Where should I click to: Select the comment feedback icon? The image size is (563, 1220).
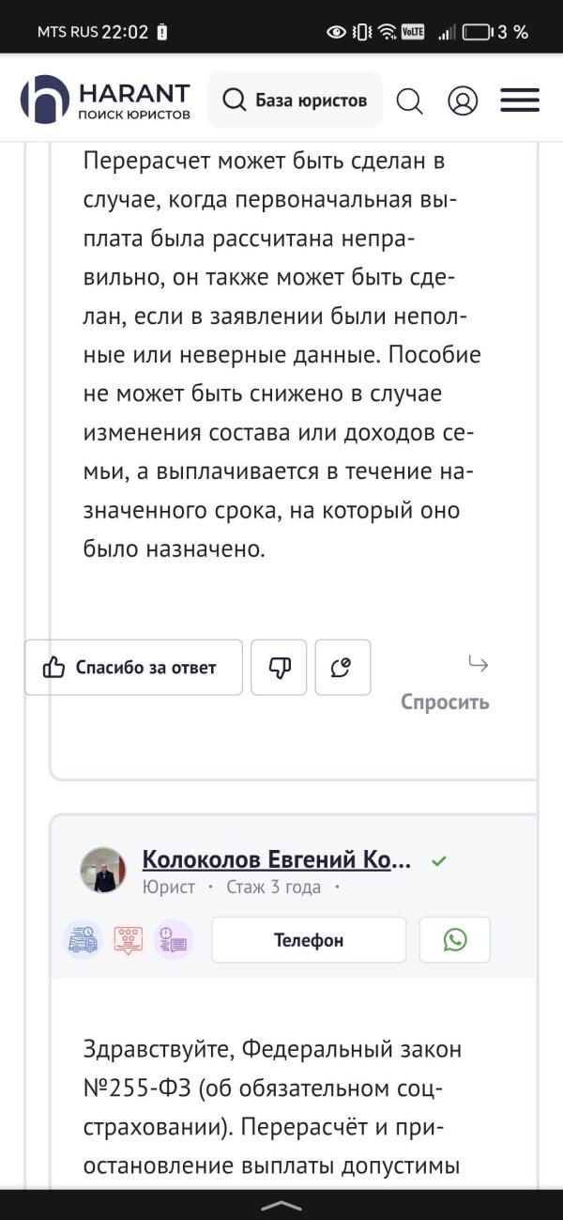(342, 667)
